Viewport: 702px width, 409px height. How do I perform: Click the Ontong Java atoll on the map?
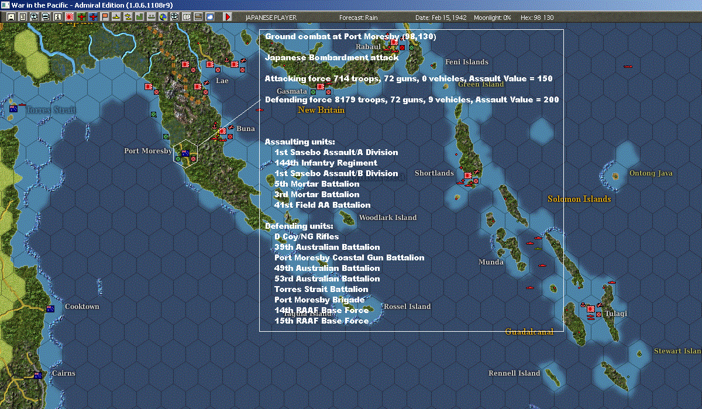pos(615,176)
